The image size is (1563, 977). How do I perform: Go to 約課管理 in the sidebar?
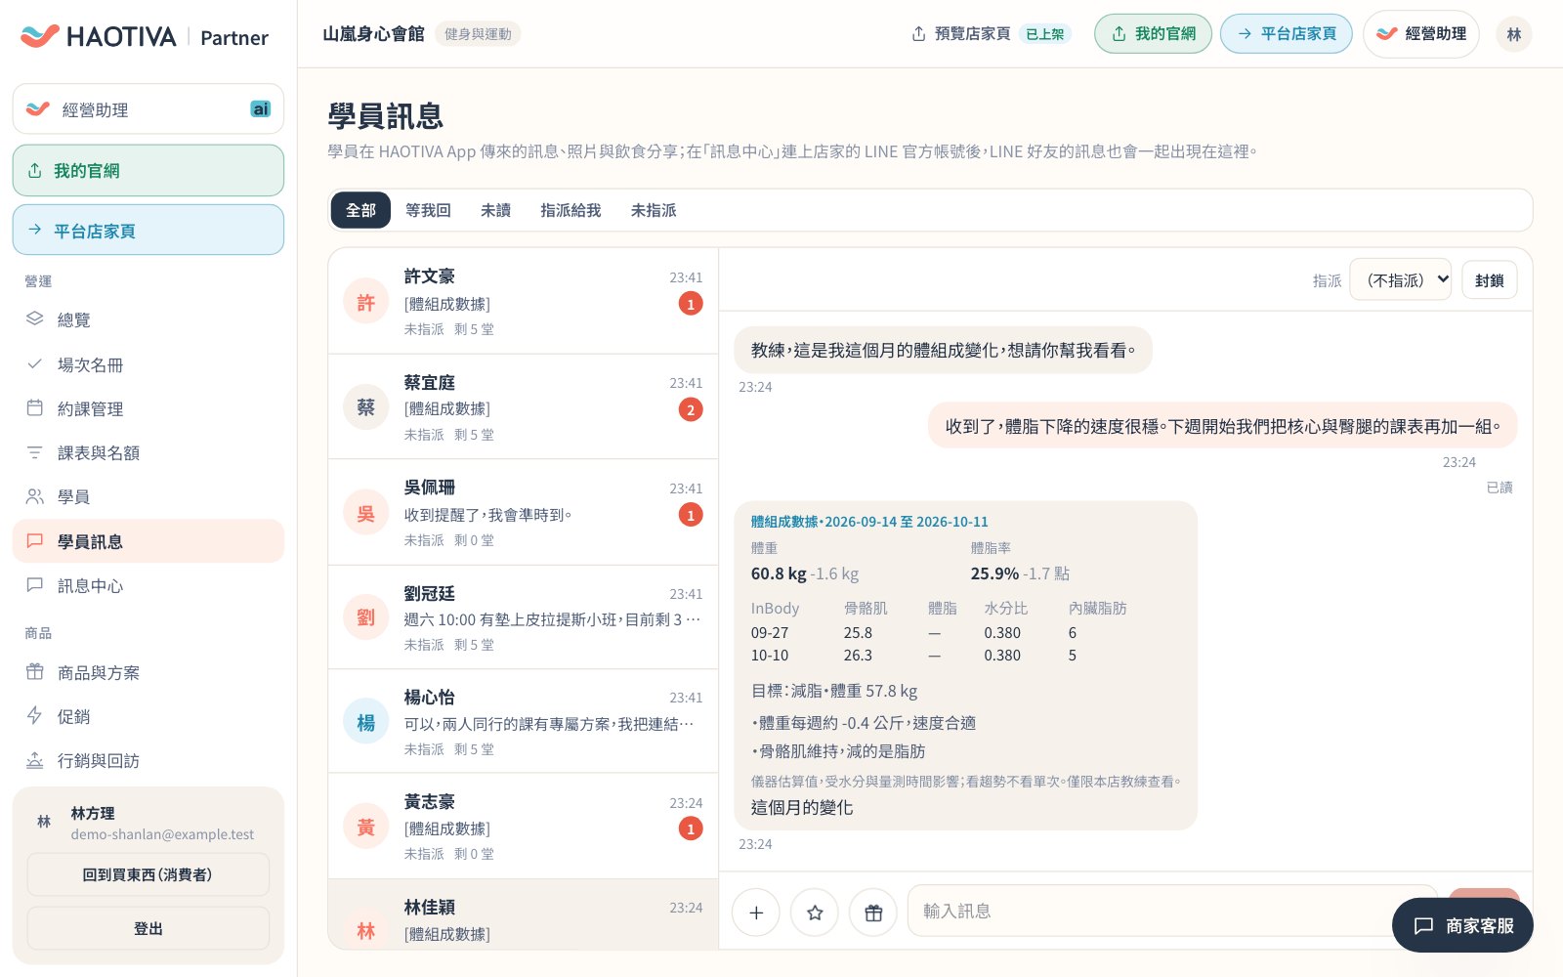point(148,408)
